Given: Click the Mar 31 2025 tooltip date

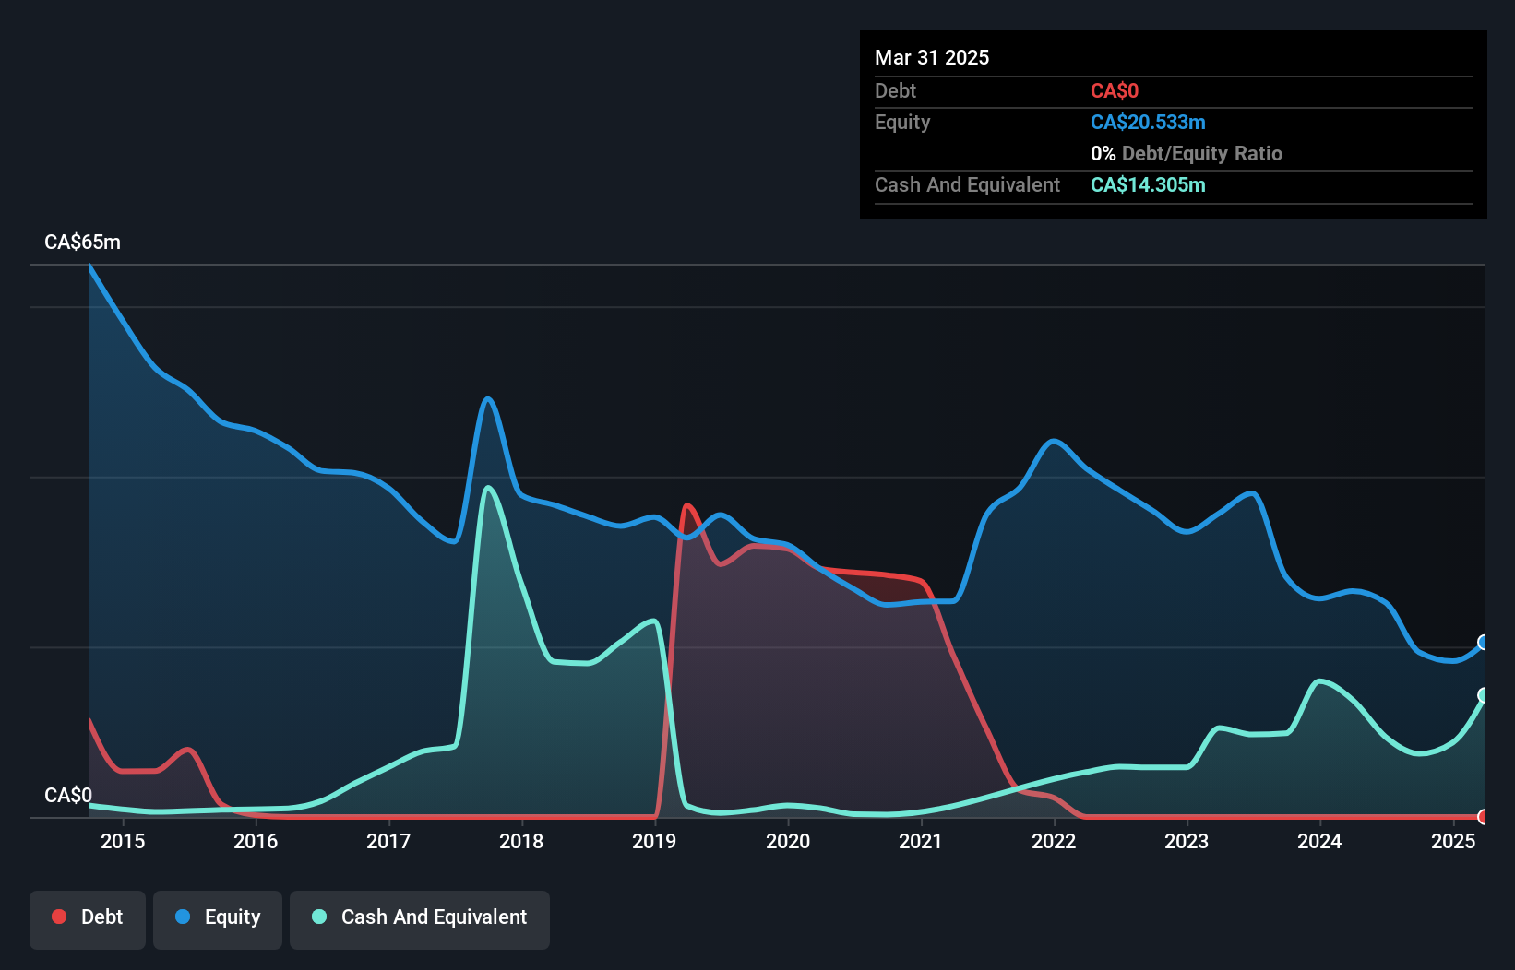Looking at the screenshot, I should (x=932, y=58).
